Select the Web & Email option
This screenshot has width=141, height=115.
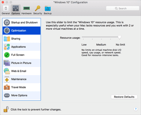[22, 71]
